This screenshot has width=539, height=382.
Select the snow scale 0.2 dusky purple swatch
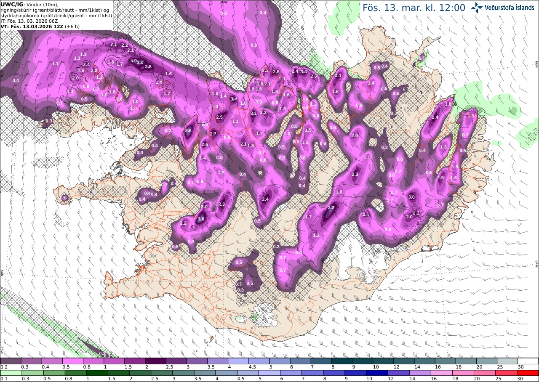[x=11, y=361]
